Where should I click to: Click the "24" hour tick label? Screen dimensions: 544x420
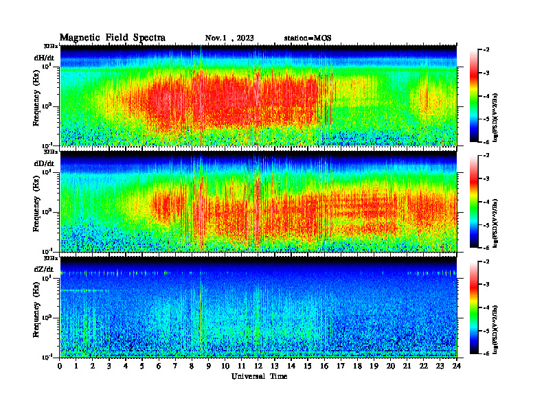pyautogui.click(x=457, y=366)
